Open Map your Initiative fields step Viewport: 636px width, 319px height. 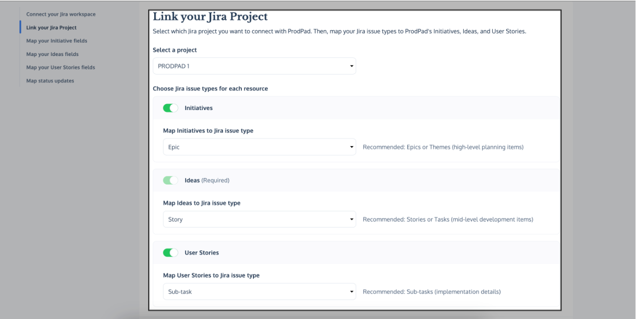(57, 41)
